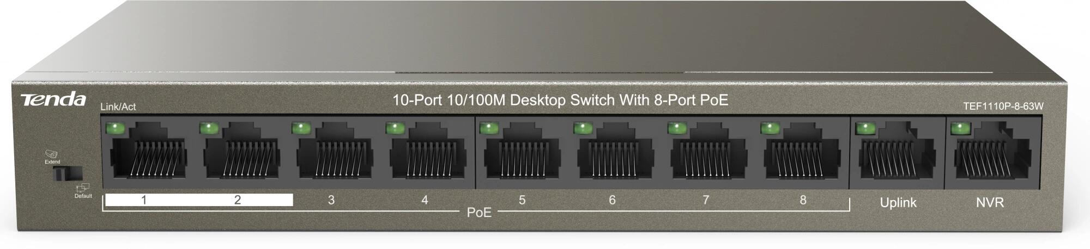Viewport: 1090px width, 249px height.
Task: Click the TEF1110P-8-63W model number
Action: tap(1003, 107)
